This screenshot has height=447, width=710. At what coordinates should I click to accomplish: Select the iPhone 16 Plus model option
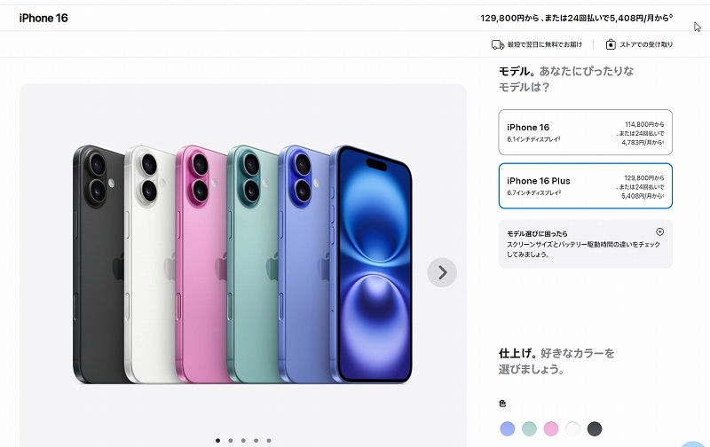coord(586,186)
